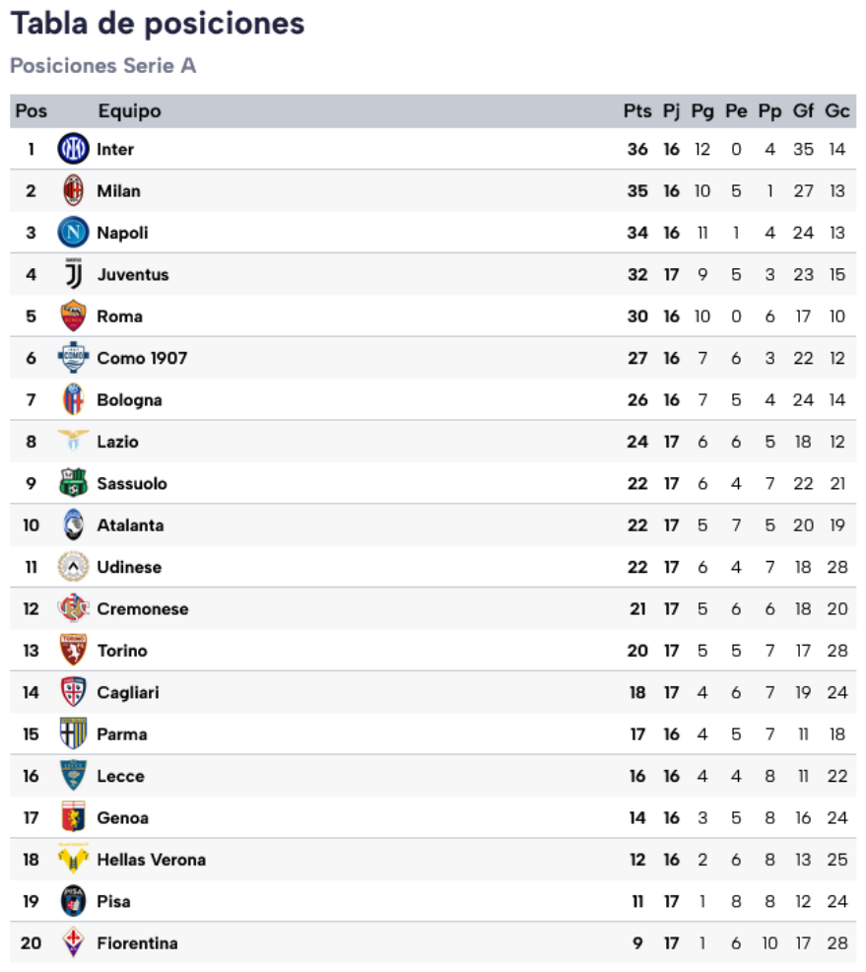Image resolution: width=866 pixels, height=972 pixels.
Task: Open the Udinese team name link
Action: pyautogui.click(x=129, y=567)
